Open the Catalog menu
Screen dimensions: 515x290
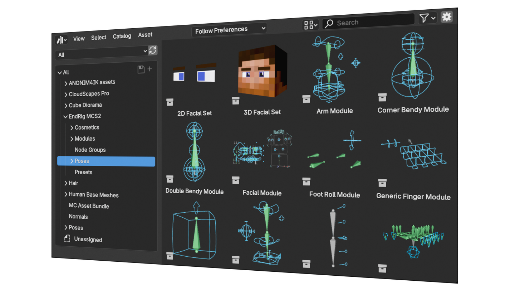pyautogui.click(x=122, y=36)
